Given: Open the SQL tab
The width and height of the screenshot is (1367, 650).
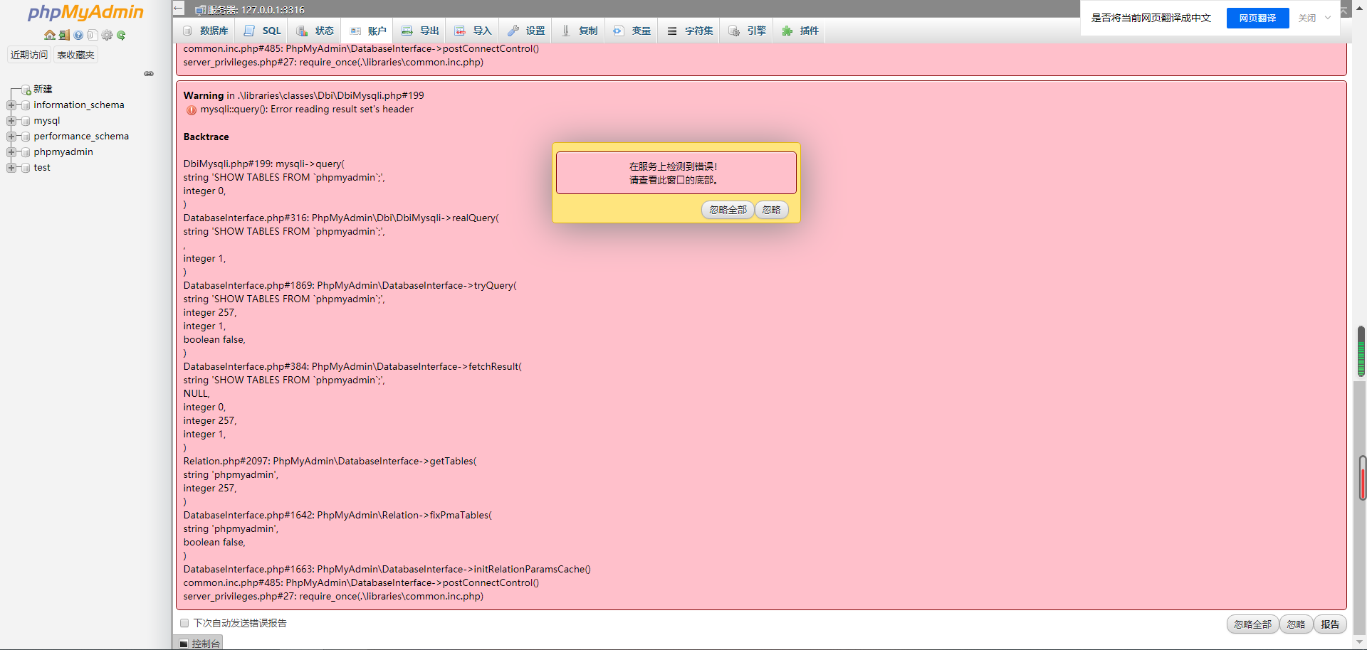Looking at the screenshot, I should [x=262, y=31].
